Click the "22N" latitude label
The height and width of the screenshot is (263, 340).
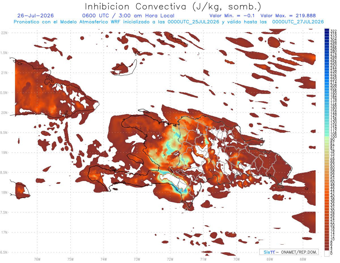point(4,33)
